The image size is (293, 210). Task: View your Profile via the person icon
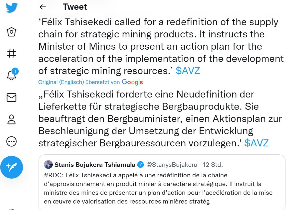tap(11, 119)
